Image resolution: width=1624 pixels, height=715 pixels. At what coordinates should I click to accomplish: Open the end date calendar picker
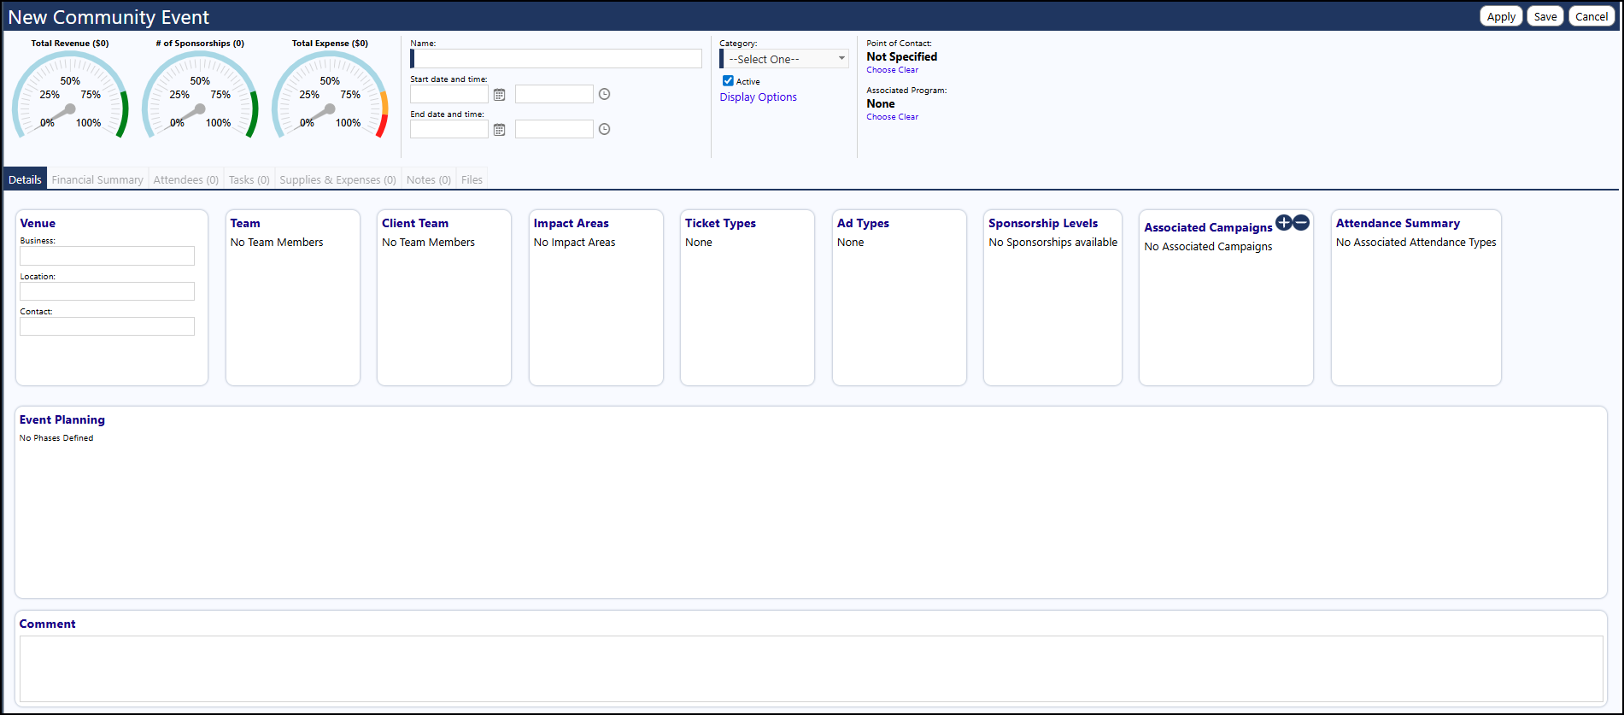click(x=500, y=130)
